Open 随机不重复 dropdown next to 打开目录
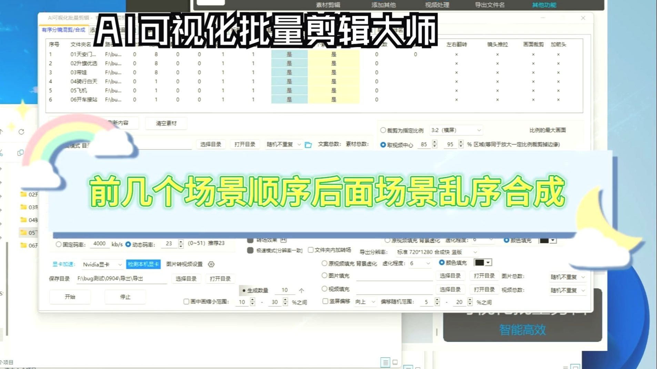 283,144
